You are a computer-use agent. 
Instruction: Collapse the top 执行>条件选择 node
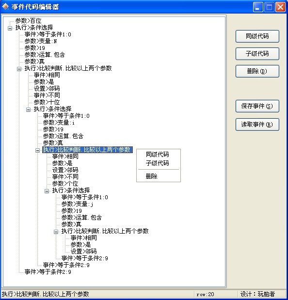pyautogui.click(x=10, y=28)
